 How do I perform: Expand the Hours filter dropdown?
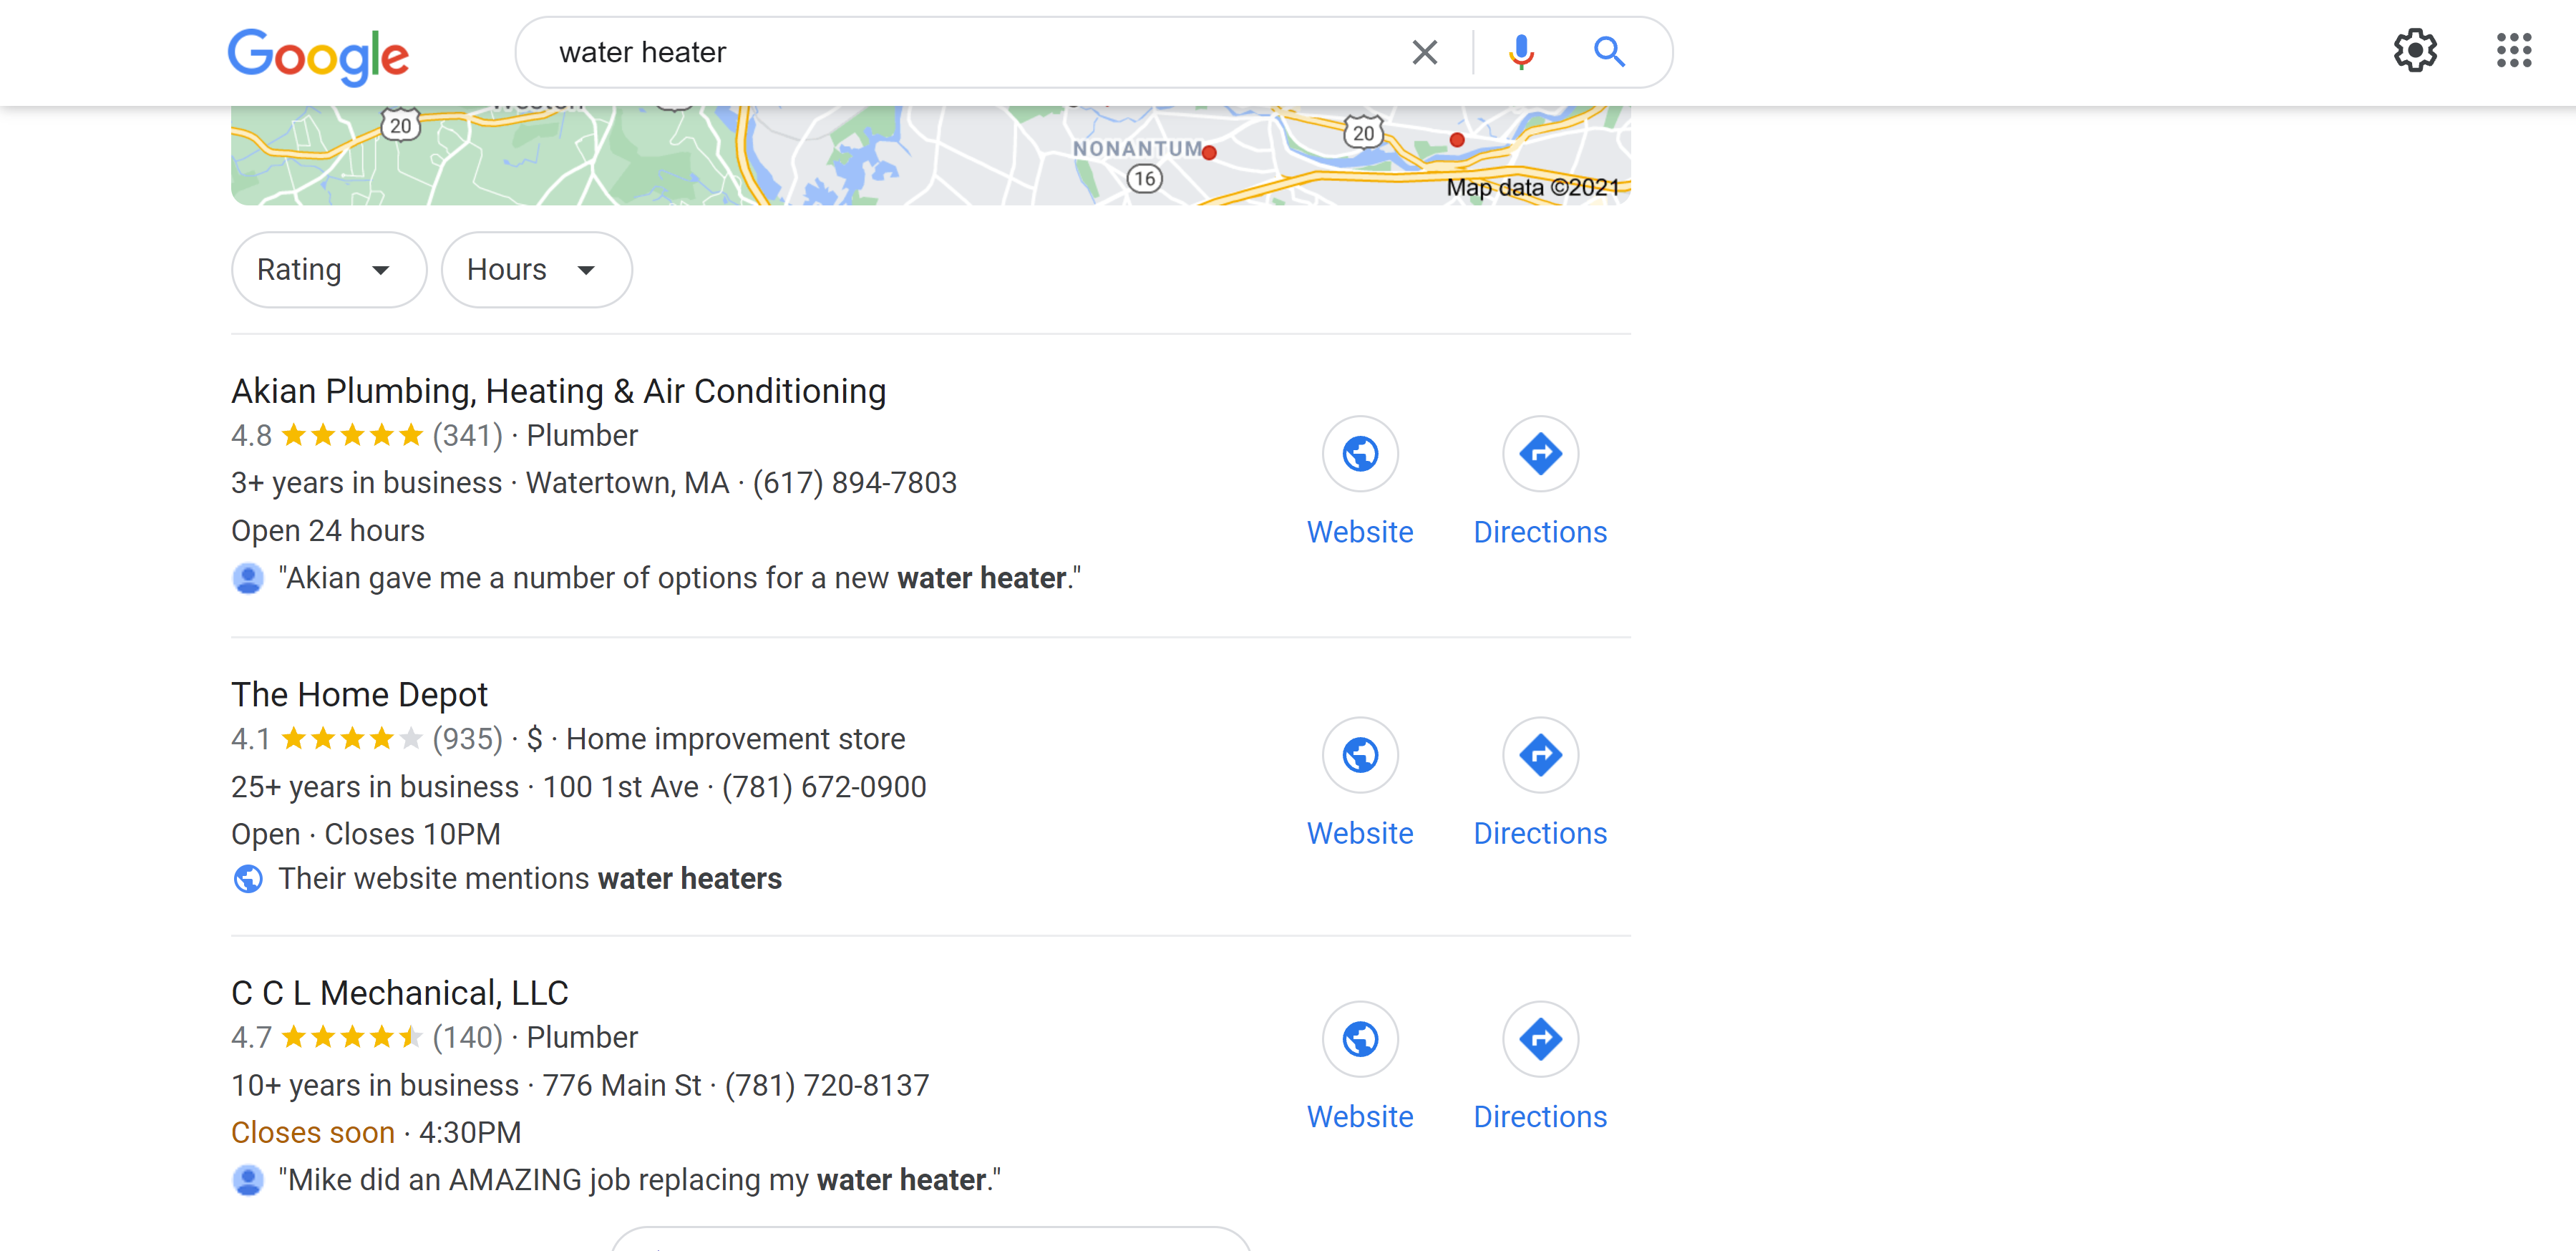tap(537, 270)
